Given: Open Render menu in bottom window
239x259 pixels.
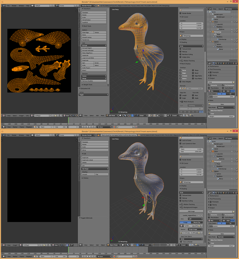Looking at the screenshot, I should (x=14, y=135).
